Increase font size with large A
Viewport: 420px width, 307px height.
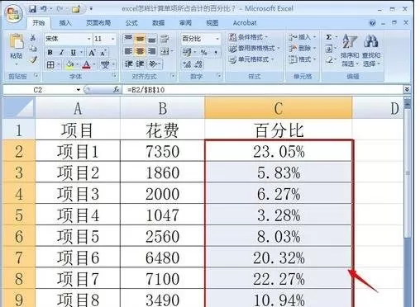click(92, 52)
